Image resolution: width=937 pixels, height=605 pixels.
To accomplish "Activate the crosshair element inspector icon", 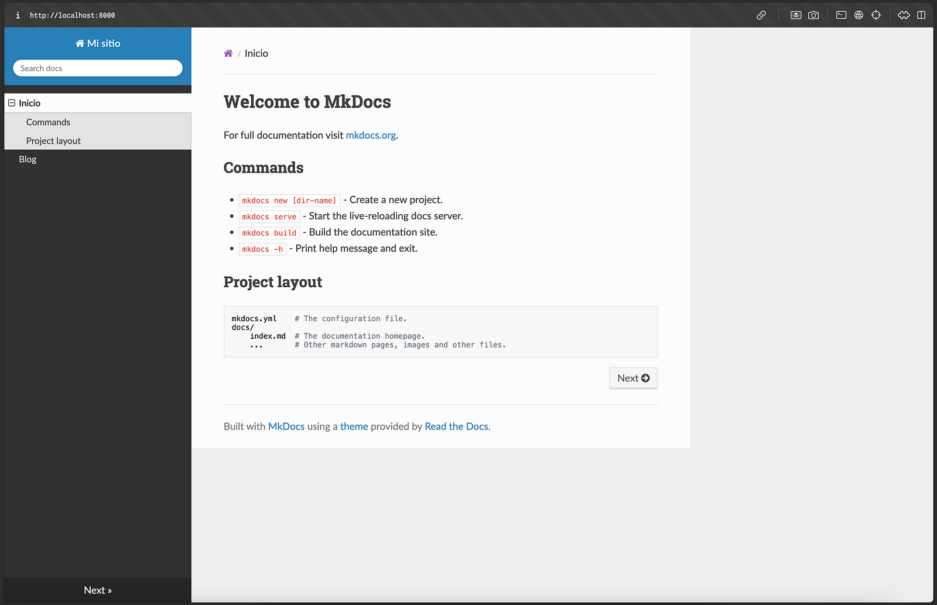I will click(876, 15).
